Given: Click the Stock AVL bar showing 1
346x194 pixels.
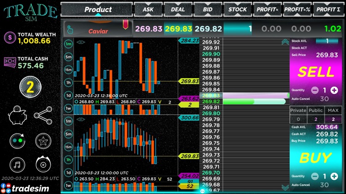Looking at the screenshot, I should tap(327, 41).
